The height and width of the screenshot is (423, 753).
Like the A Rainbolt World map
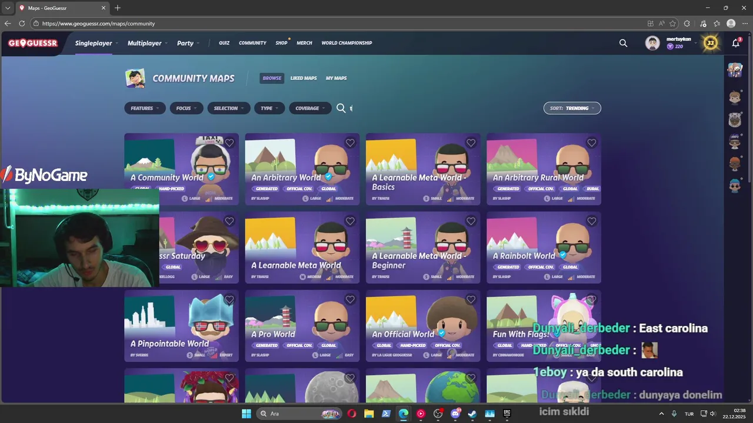tap(592, 221)
